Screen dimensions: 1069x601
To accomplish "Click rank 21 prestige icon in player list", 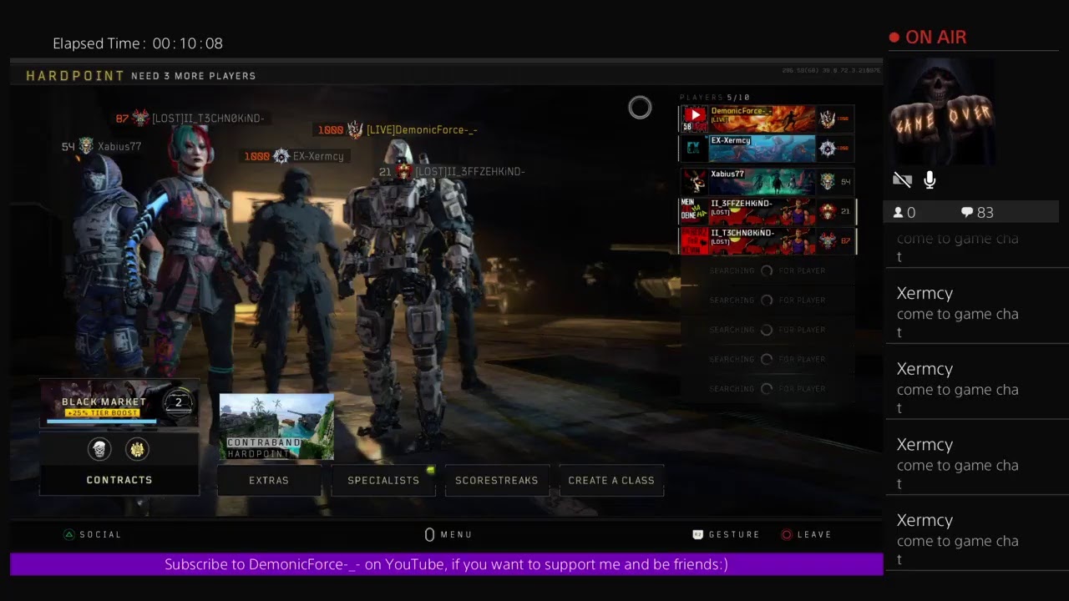I will coord(827,211).
